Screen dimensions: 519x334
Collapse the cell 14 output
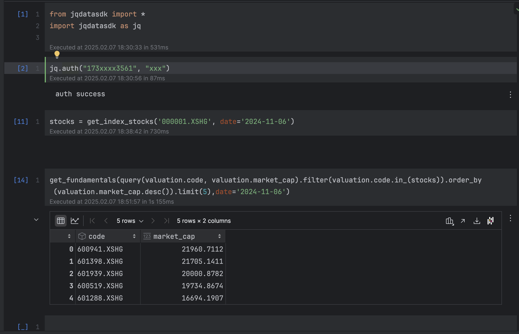36,220
